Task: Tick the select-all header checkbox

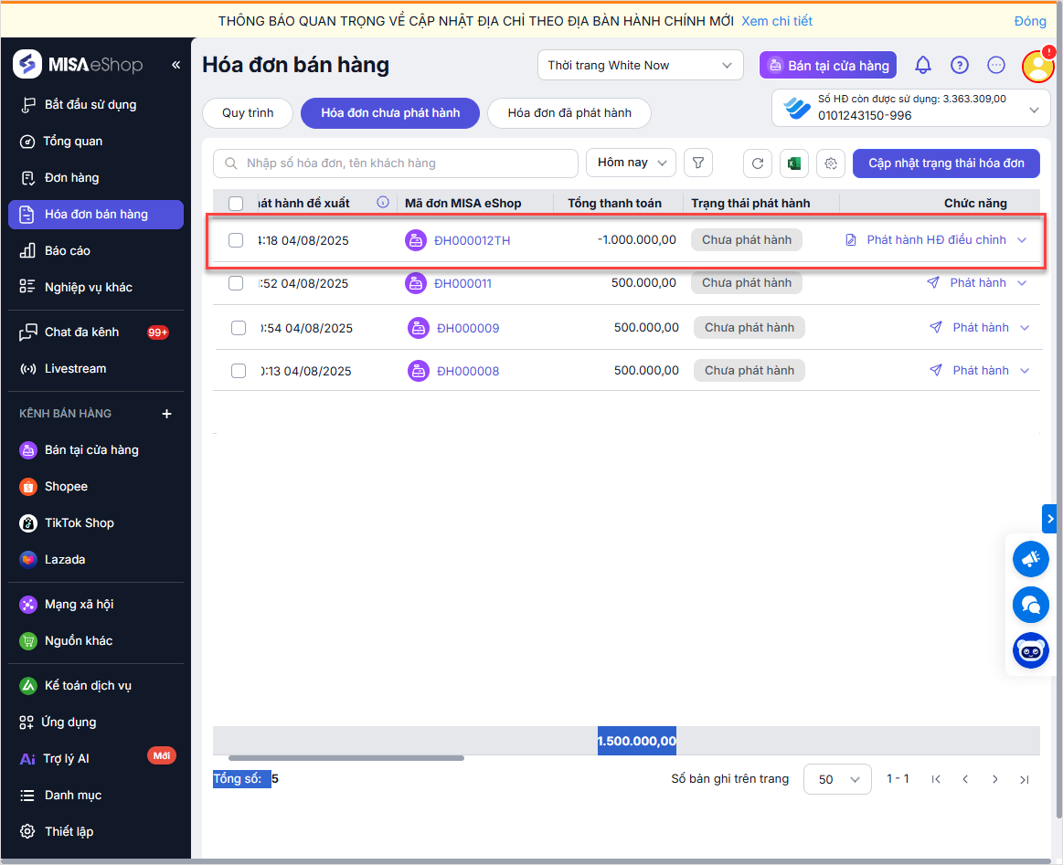Action: (236, 203)
